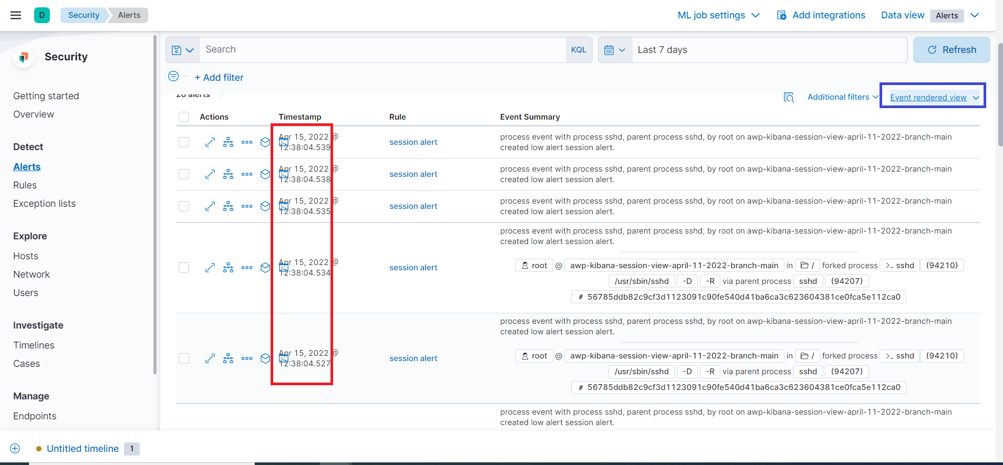Open Event rendered view dropdown
Image resolution: width=1003 pixels, height=465 pixels.
[935, 98]
